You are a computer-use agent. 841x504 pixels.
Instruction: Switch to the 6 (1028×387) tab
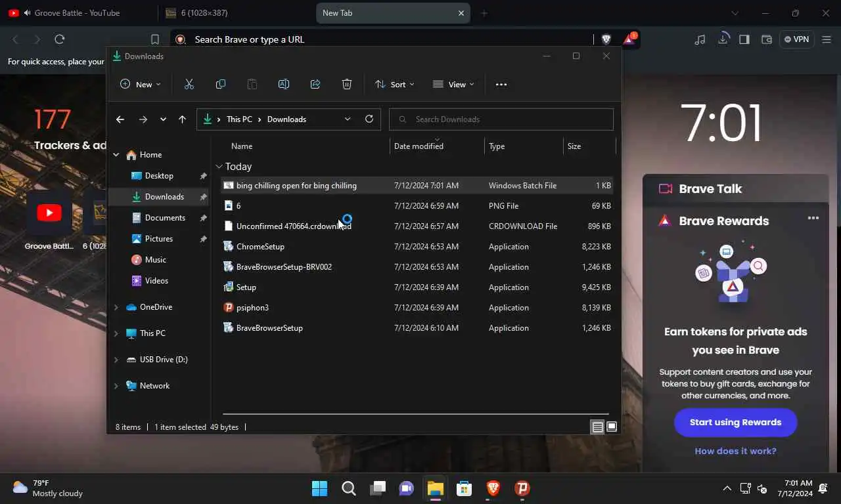[237, 13]
